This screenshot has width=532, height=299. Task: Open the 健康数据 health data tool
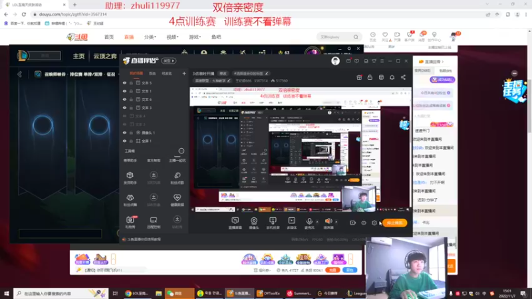click(x=177, y=200)
